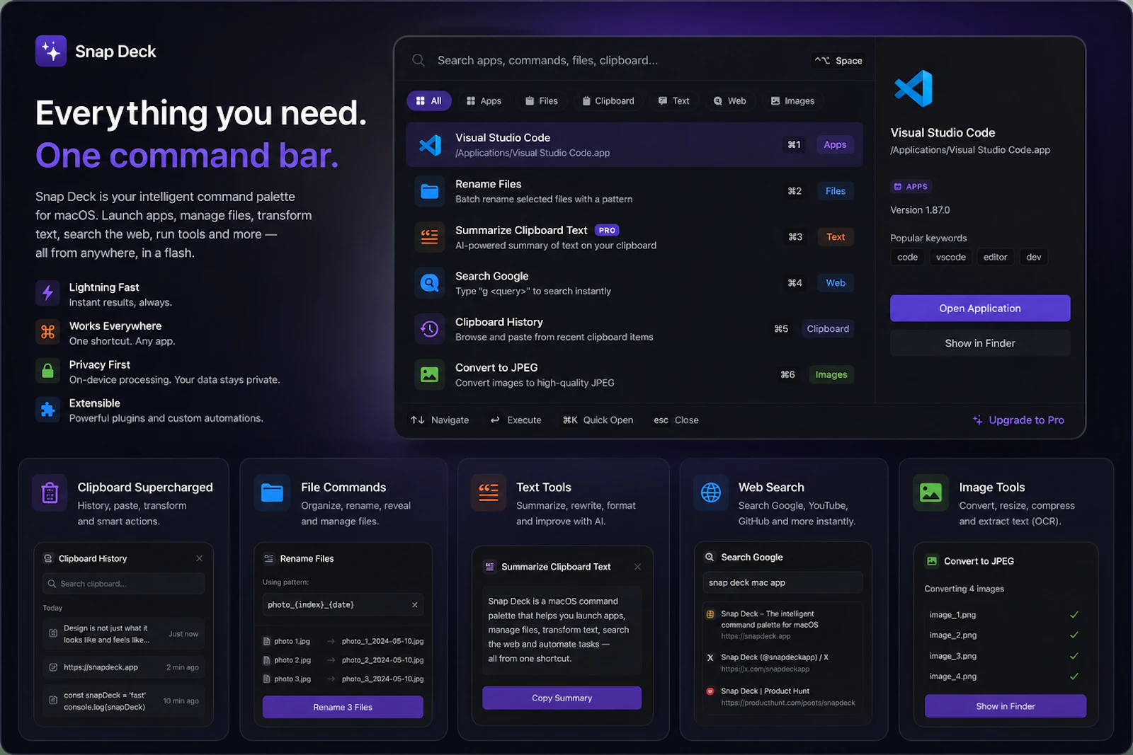
Task: Click the 'vscode' keyword chip
Action: 950,257
